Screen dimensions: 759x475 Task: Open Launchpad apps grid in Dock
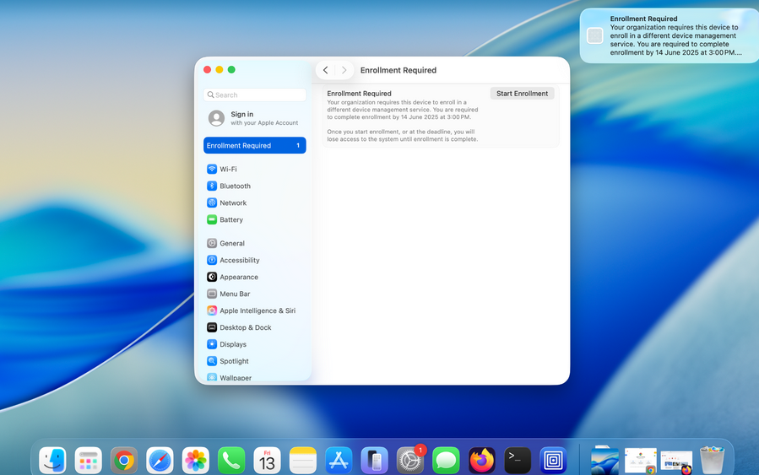pyautogui.click(x=89, y=460)
